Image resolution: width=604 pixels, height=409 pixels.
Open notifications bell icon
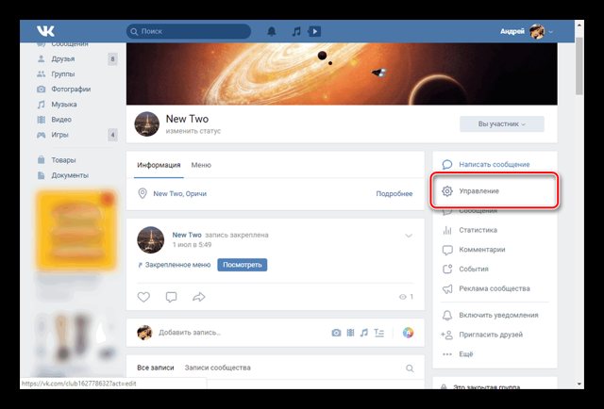(272, 31)
